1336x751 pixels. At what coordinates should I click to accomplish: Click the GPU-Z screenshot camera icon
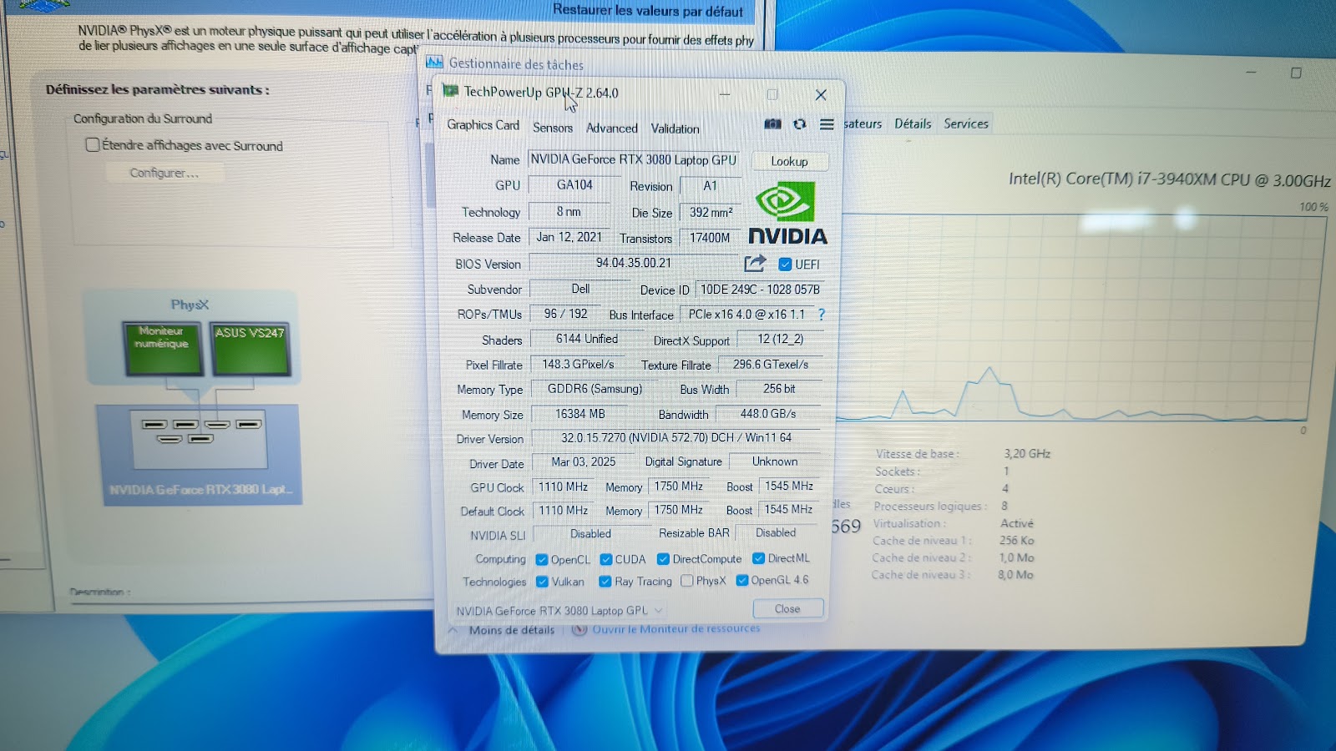(x=772, y=124)
